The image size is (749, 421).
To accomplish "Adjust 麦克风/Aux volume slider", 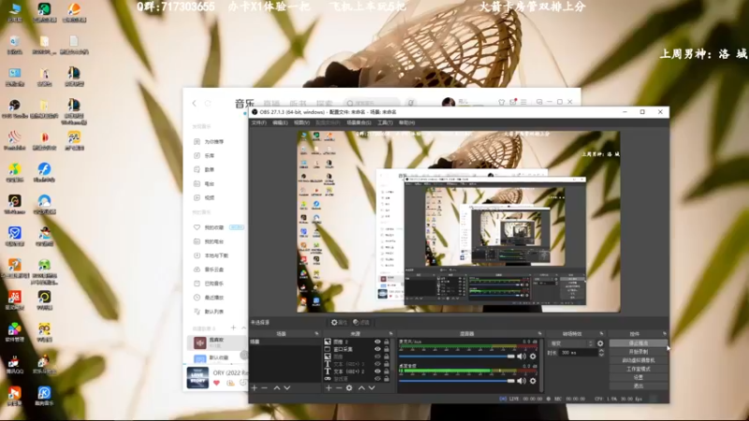I will [457, 356].
